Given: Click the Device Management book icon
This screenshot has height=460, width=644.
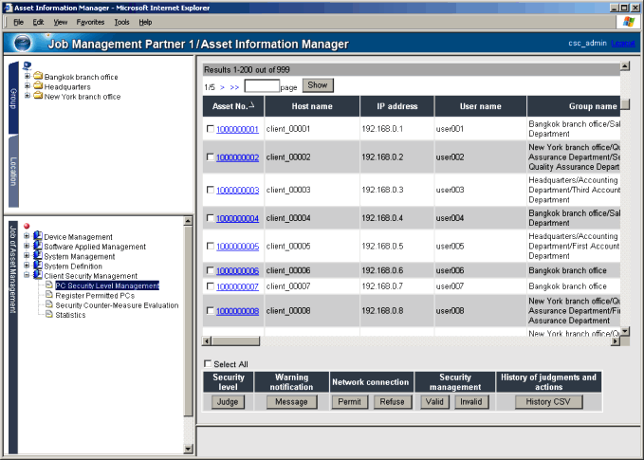Looking at the screenshot, I should tap(38, 237).
